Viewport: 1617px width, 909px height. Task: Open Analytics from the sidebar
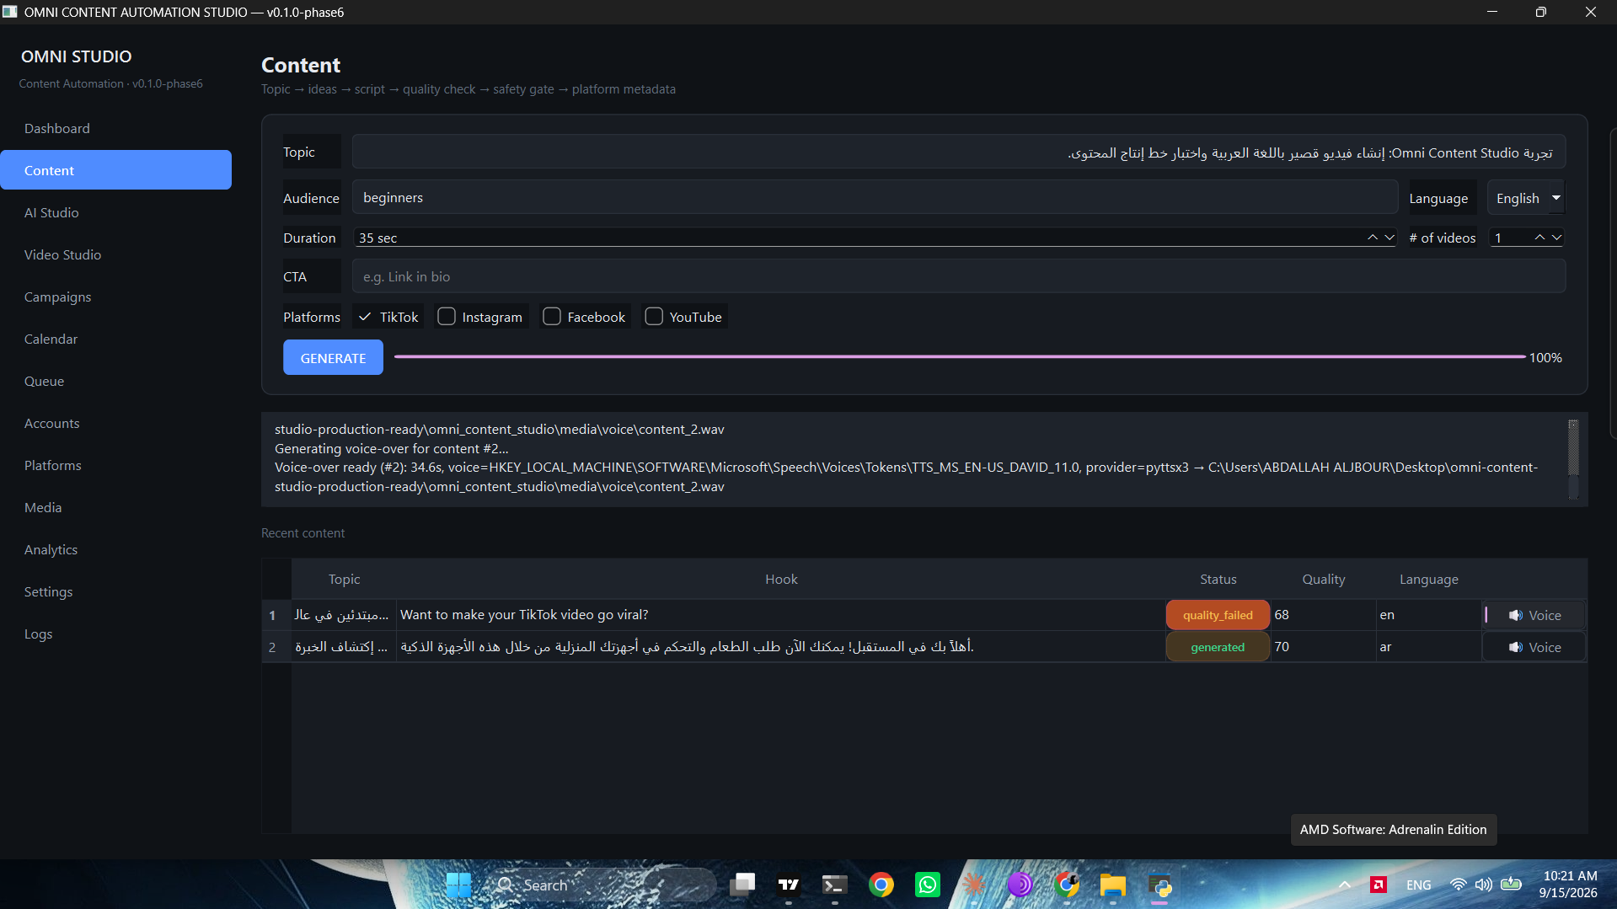[116, 549]
